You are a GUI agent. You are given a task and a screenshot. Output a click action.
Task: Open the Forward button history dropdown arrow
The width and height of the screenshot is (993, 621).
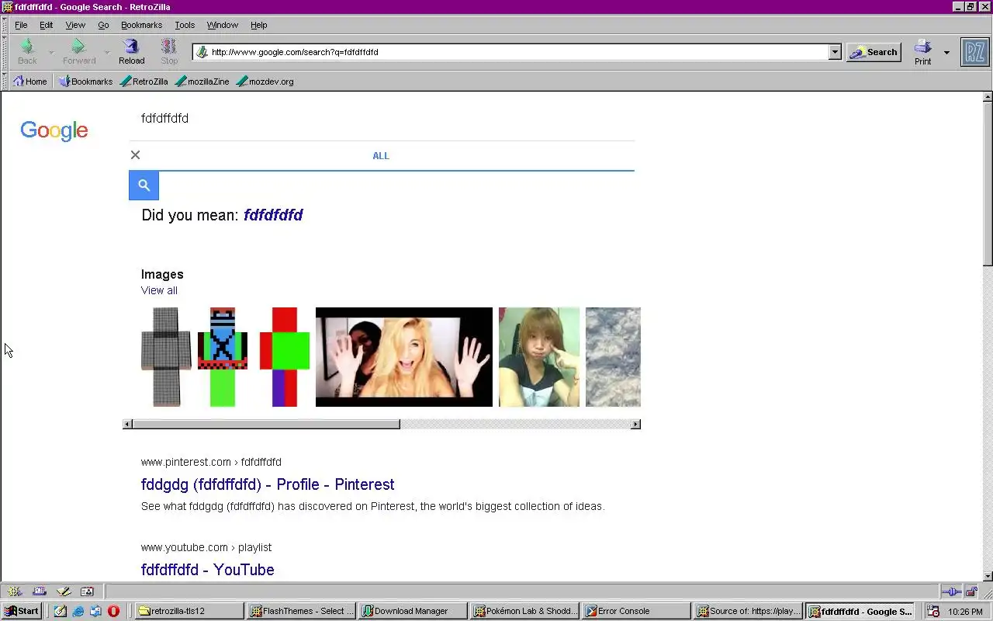pyautogui.click(x=107, y=53)
